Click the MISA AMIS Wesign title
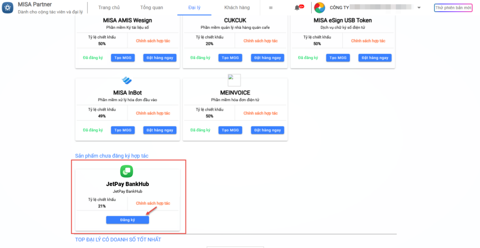This screenshot has width=480, height=248. pos(127,20)
